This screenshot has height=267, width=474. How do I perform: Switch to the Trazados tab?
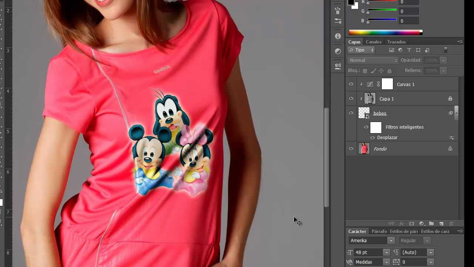point(397,42)
